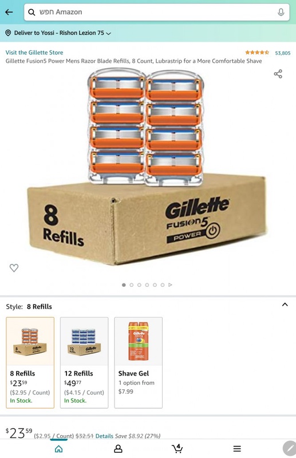296x458 pixels.
Task: Open the hamburger menu icon
Action: (x=237, y=449)
